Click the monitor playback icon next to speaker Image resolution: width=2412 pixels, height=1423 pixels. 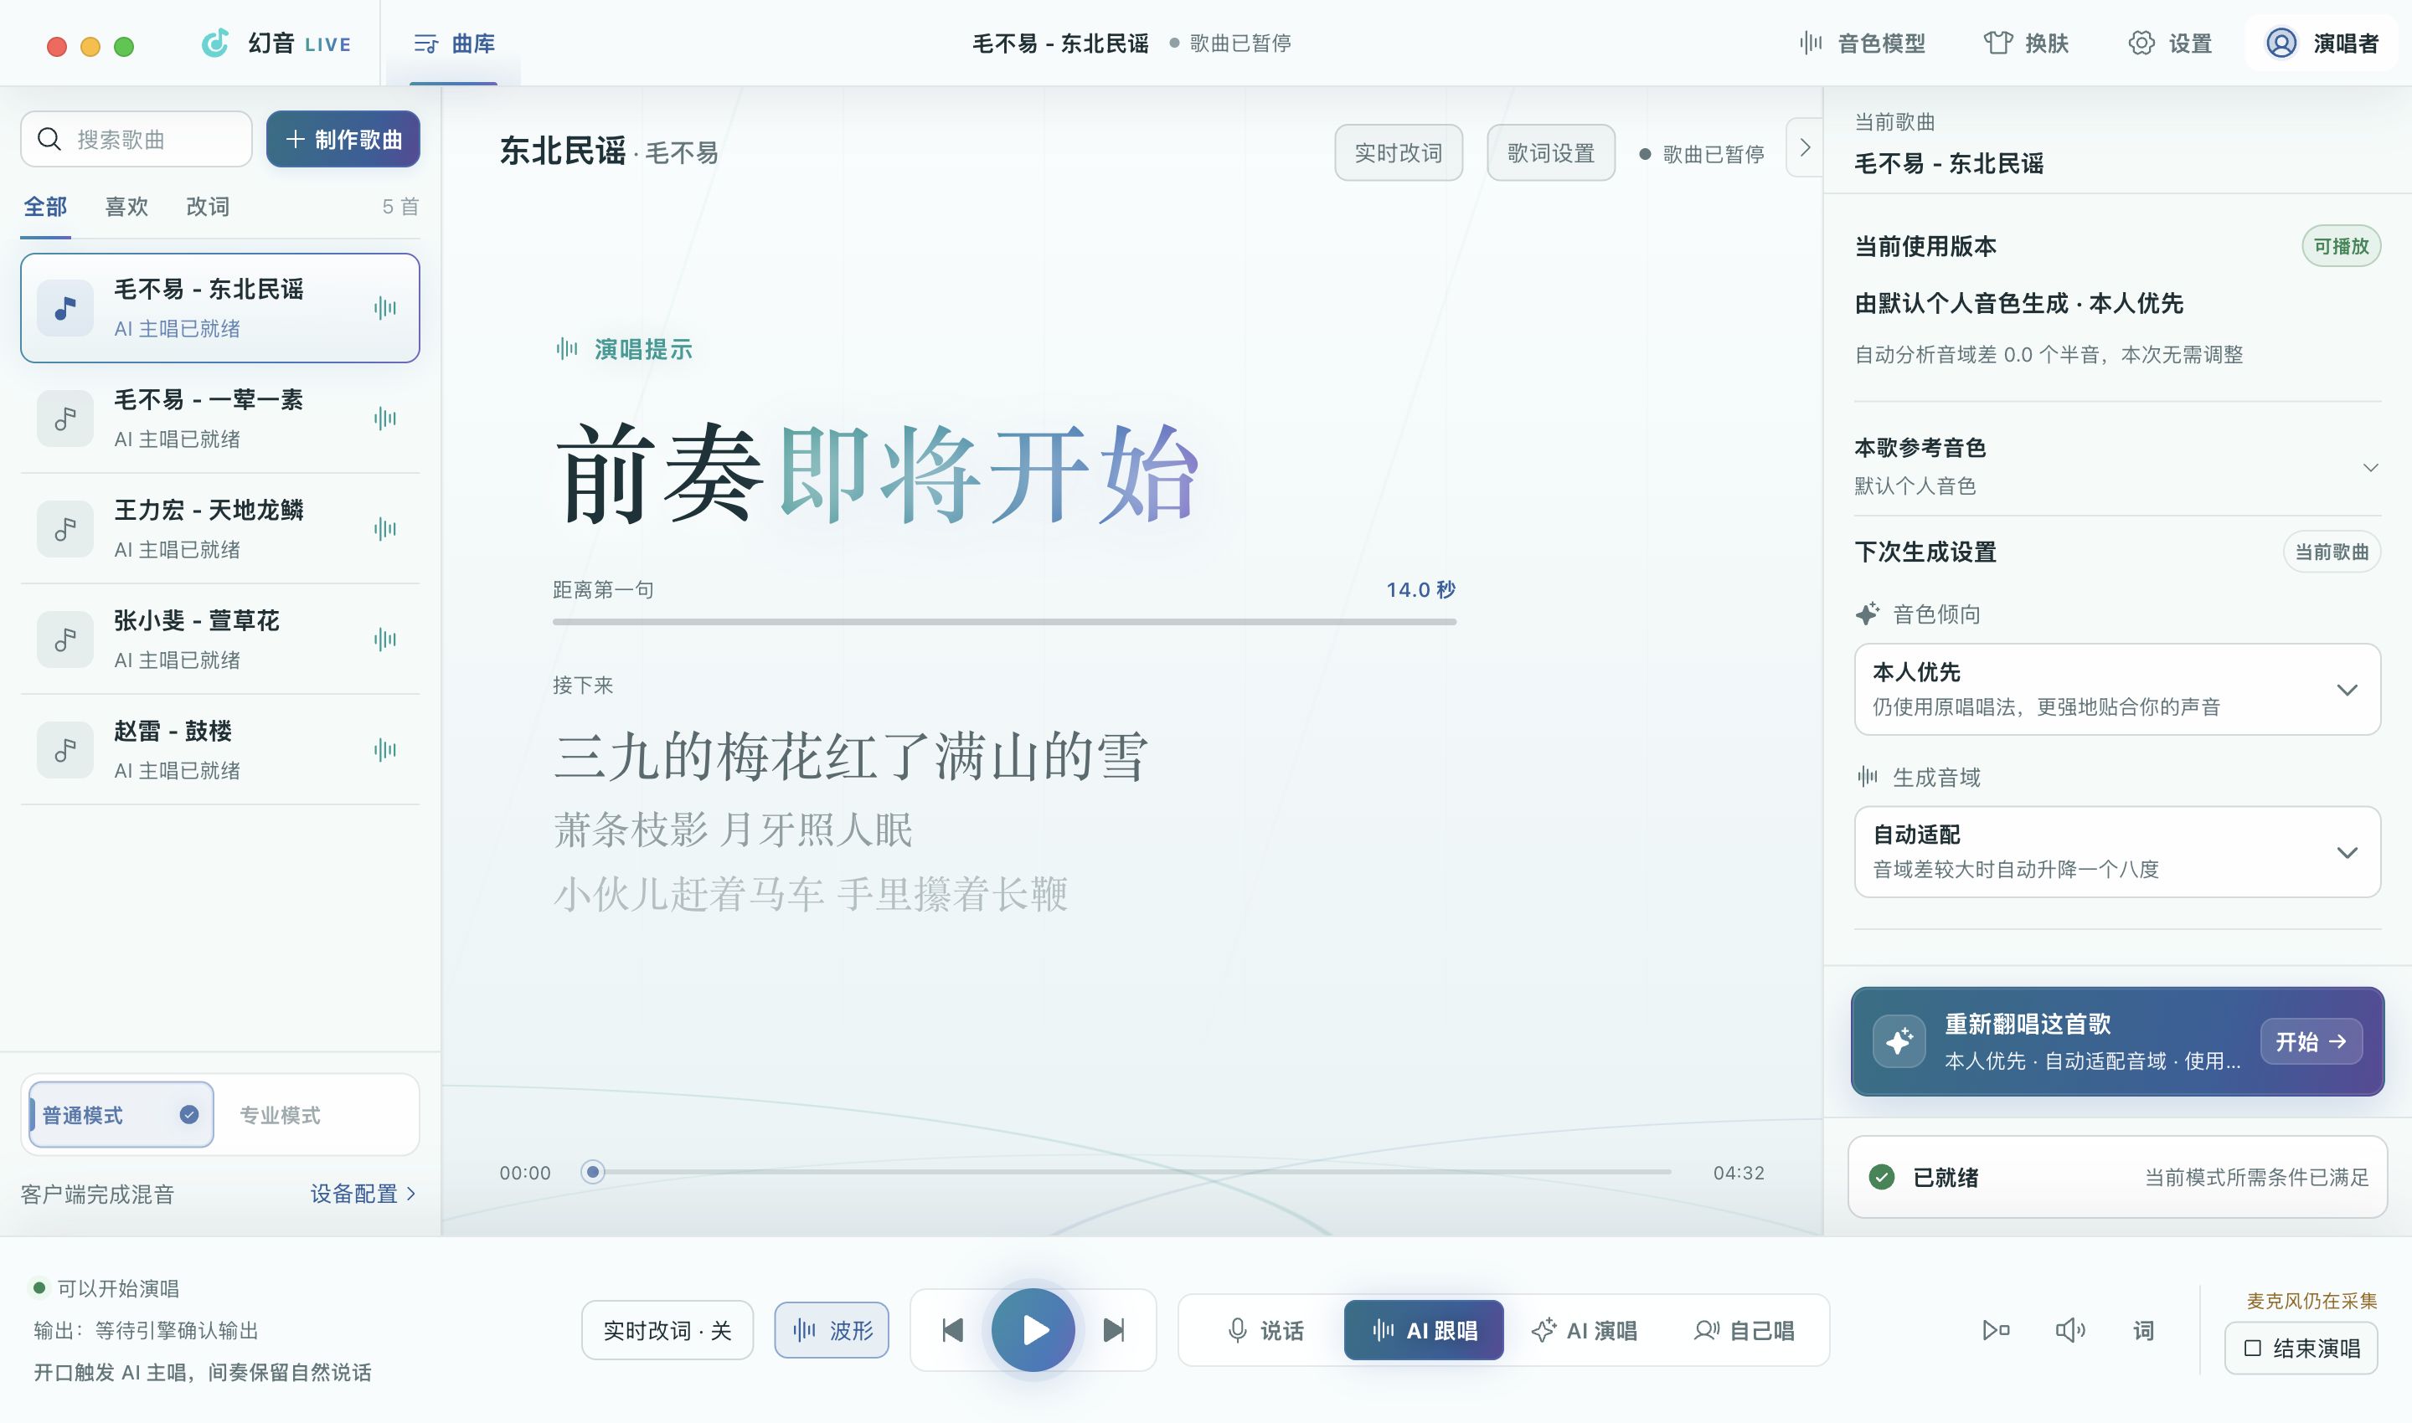click(x=1996, y=1330)
